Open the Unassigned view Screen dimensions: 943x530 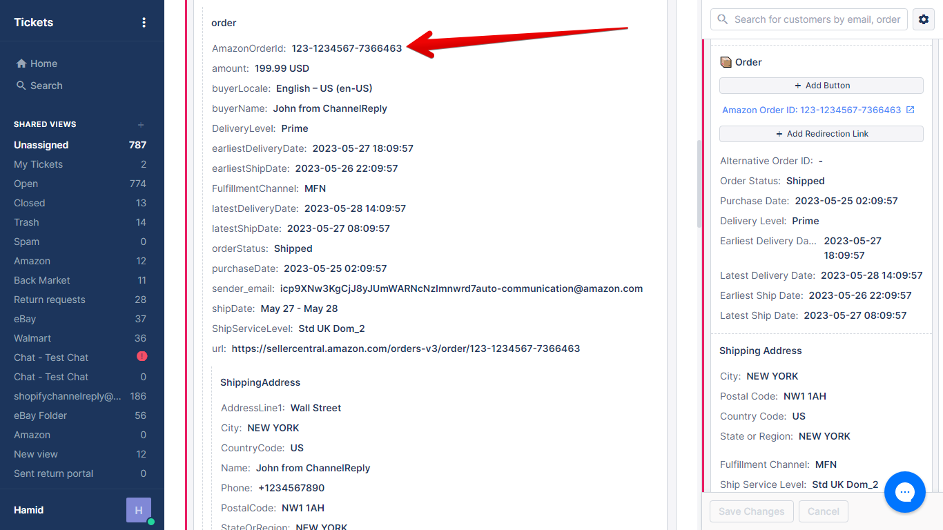coord(80,145)
